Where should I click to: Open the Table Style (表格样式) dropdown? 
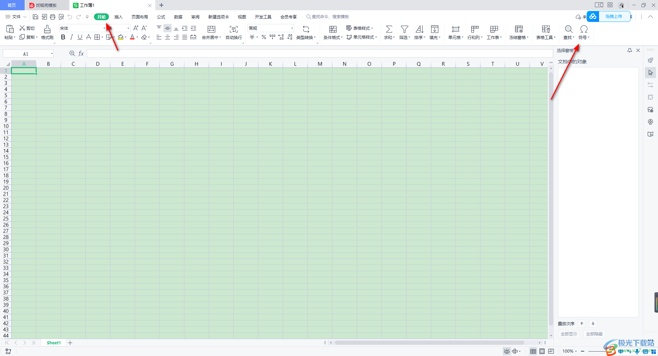click(360, 28)
